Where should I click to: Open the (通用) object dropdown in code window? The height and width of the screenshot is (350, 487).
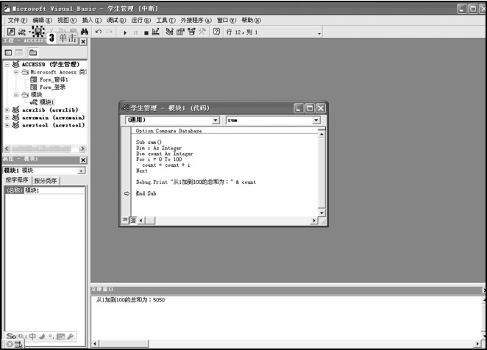(x=216, y=120)
